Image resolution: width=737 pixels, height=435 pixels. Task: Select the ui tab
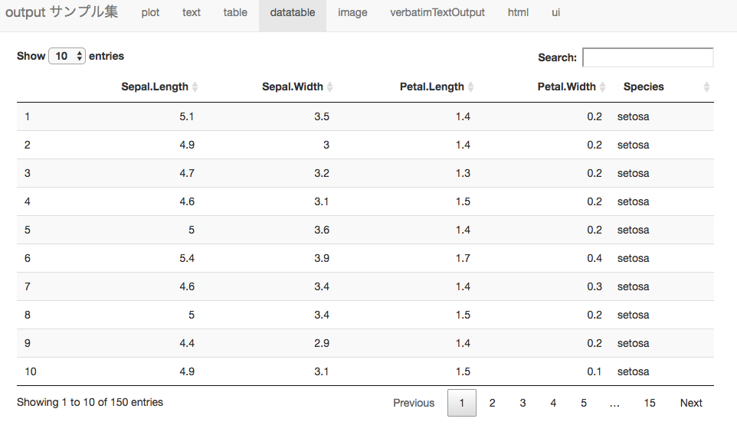click(x=555, y=13)
